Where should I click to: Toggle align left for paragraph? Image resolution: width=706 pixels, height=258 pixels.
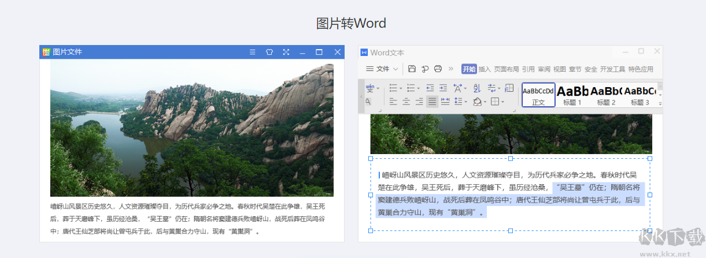tap(393, 102)
